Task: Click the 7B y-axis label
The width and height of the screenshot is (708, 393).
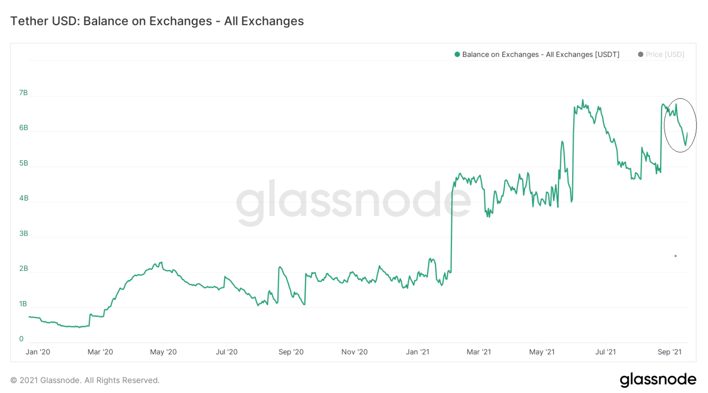Action: (x=23, y=93)
